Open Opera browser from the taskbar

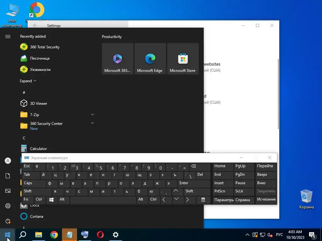[100, 235]
